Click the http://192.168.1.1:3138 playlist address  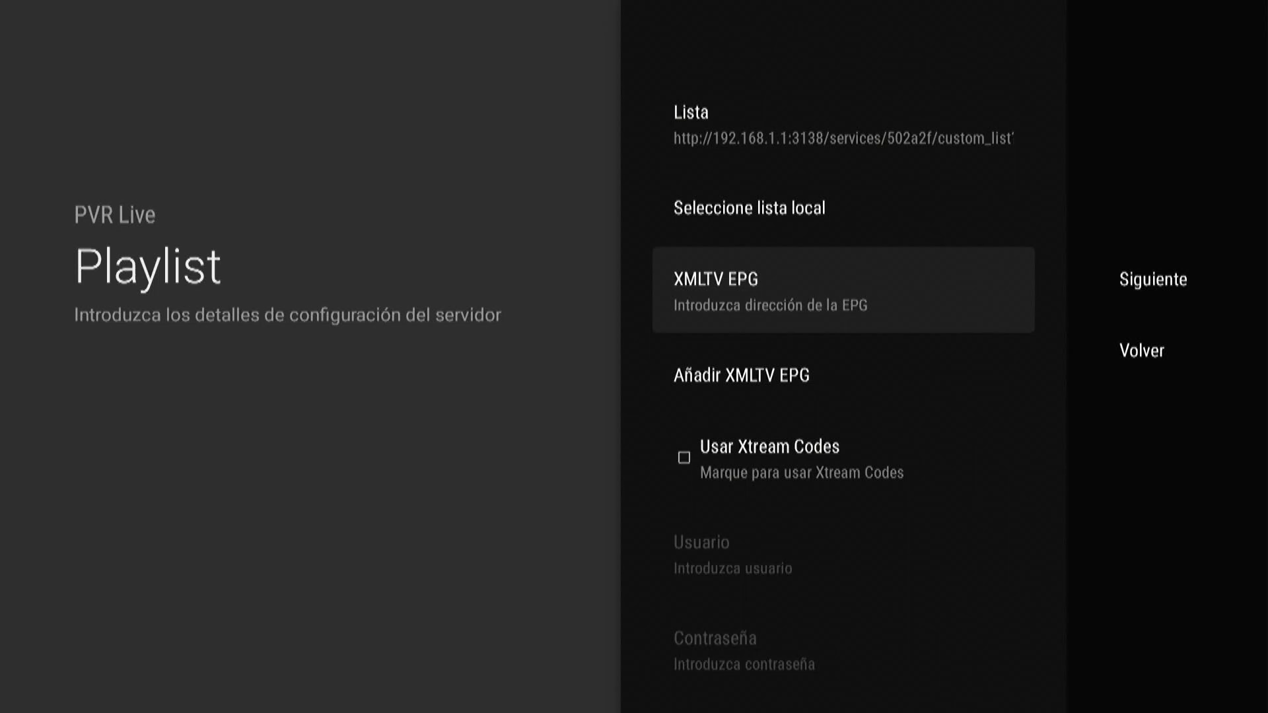point(843,139)
